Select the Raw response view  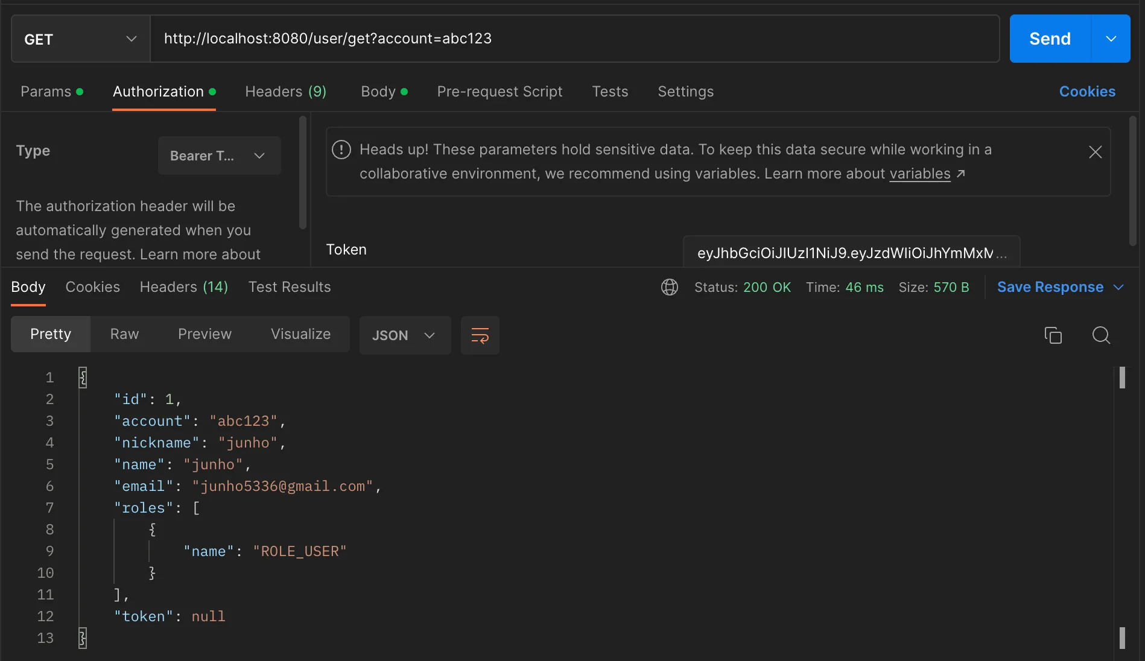(124, 334)
